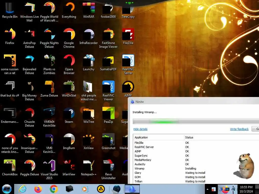Open XnView desktop shortcut

tap(89, 141)
